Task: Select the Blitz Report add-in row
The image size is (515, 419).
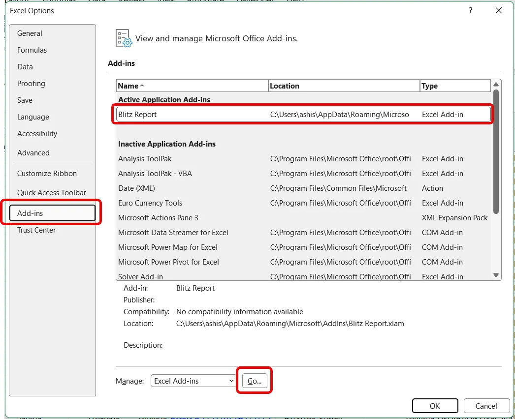Action: point(303,115)
